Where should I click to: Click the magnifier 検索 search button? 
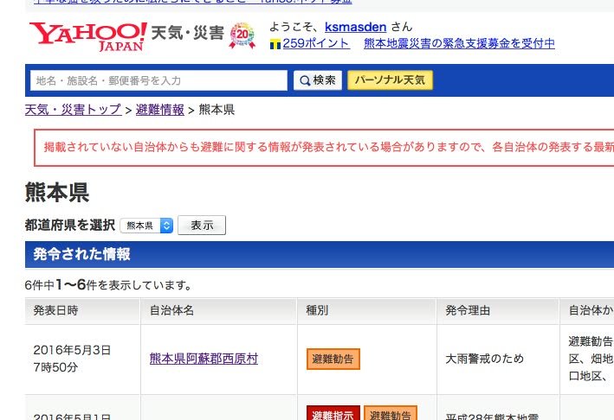pos(318,80)
